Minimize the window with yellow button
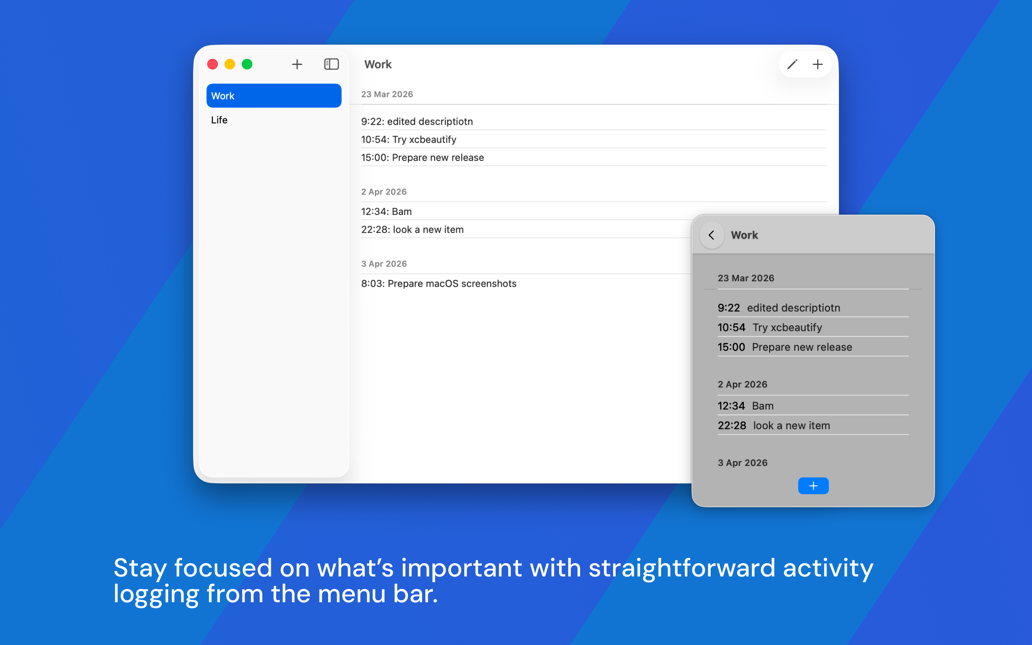This screenshot has width=1032, height=645. pos(230,64)
